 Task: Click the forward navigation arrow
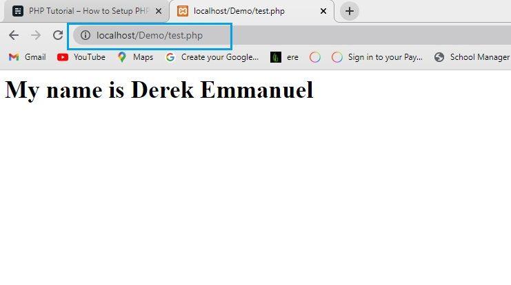click(x=36, y=35)
